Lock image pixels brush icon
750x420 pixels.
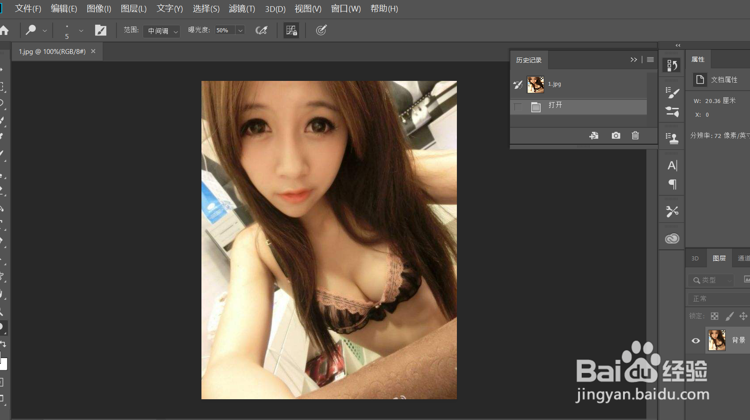[730, 316]
